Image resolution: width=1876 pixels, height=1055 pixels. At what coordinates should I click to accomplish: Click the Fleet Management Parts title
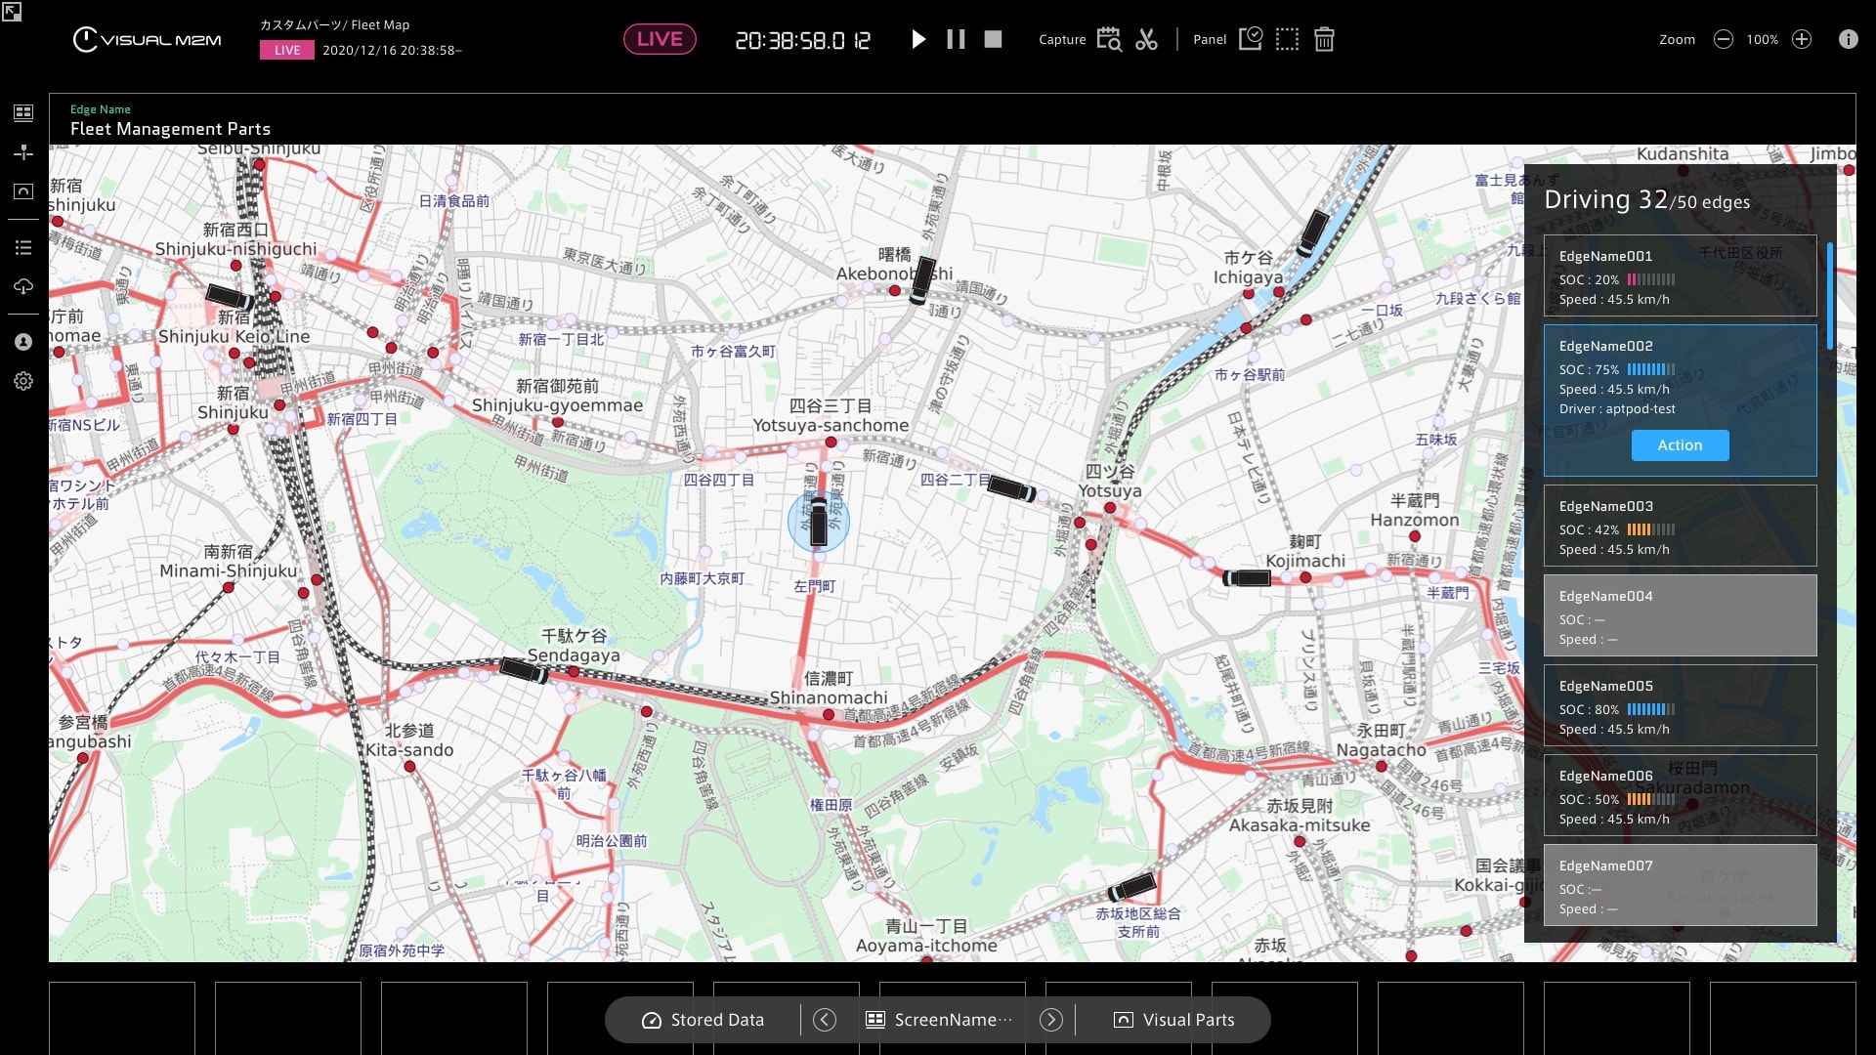[x=170, y=129]
